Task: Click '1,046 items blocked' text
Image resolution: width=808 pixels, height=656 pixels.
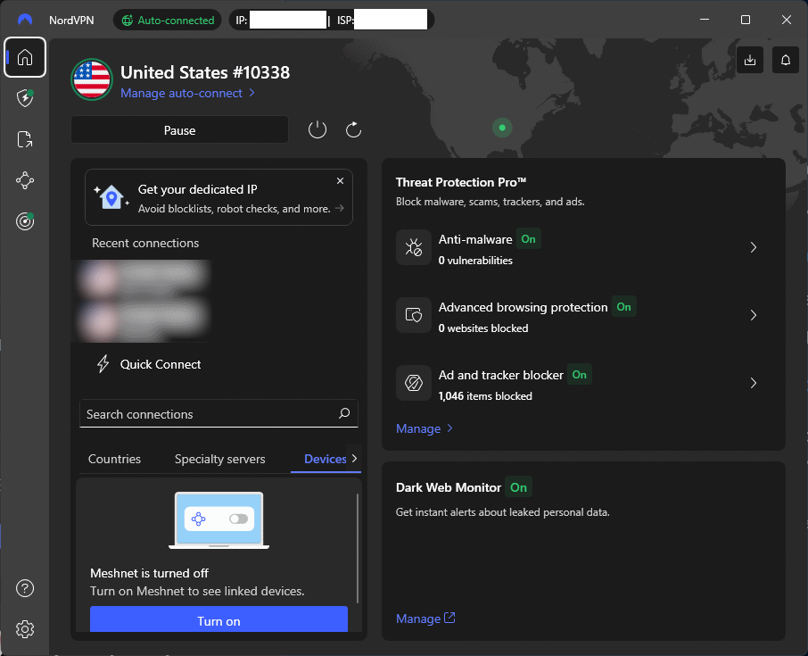Action: pyautogui.click(x=485, y=396)
